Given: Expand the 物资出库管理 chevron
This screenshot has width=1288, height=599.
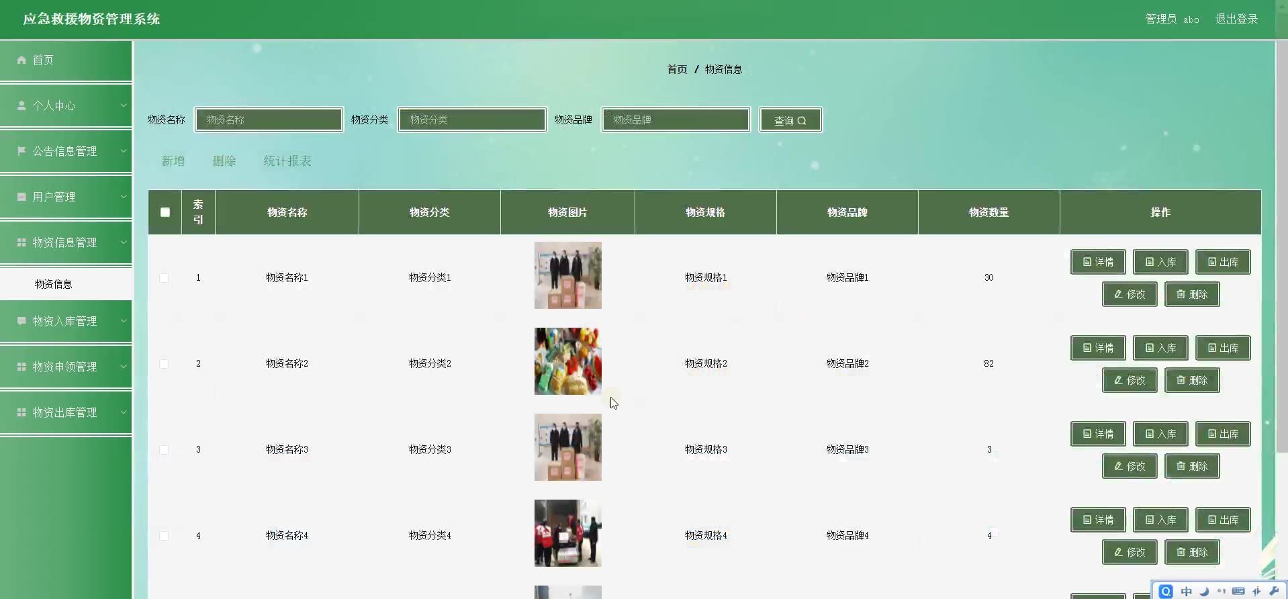Looking at the screenshot, I should pyautogui.click(x=124, y=412).
